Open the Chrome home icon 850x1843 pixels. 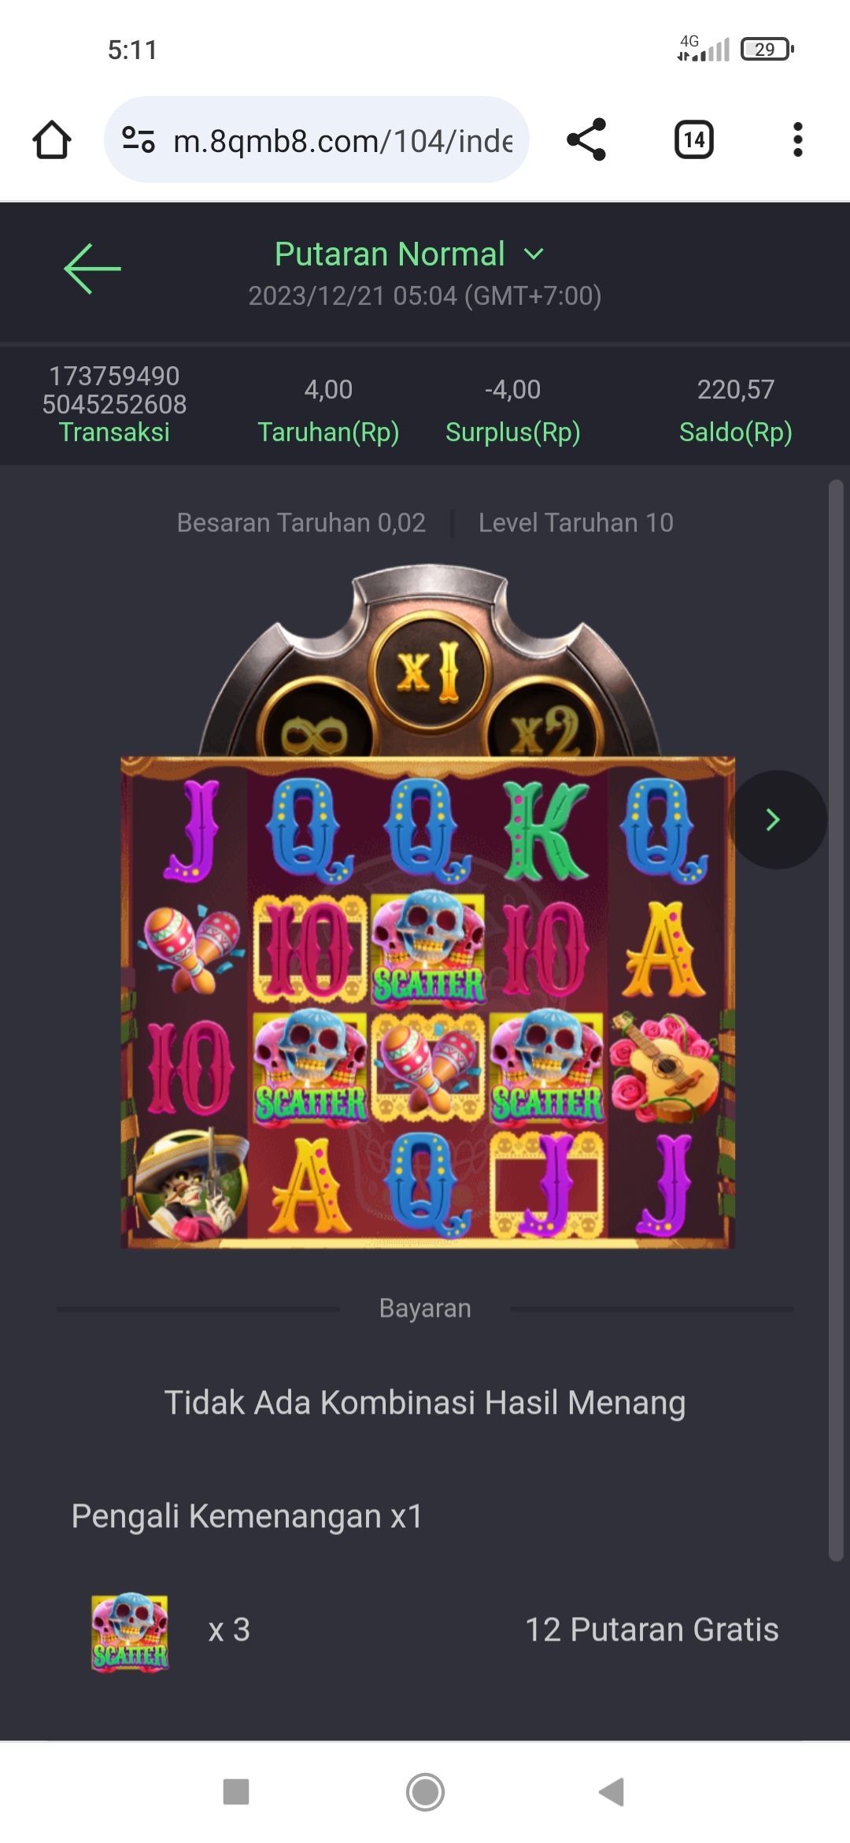pos(52,140)
